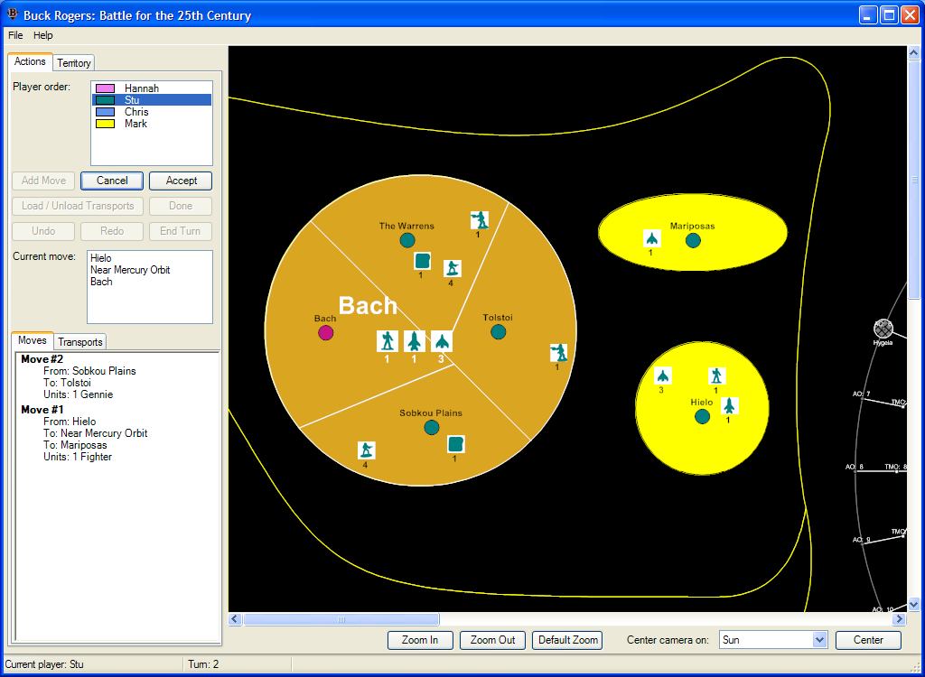Accept the current move

pyautogui.click(x=181, y=181)
